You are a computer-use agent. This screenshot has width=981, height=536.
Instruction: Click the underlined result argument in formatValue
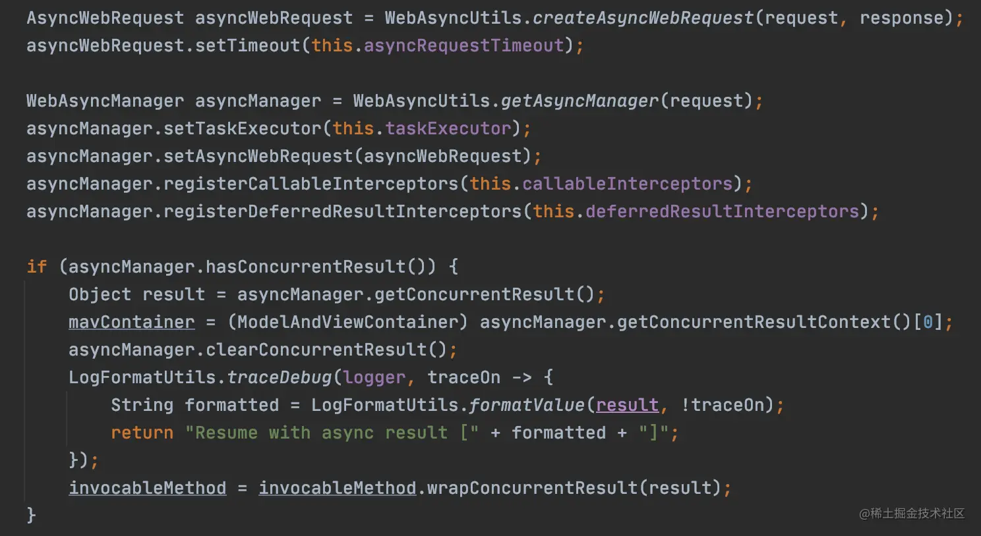click(x=627, y=405)
